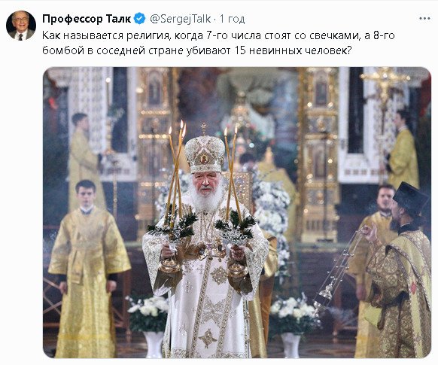Open the @SergejTalk handle link
Screen dimensions: 438x365
(180, 19)
